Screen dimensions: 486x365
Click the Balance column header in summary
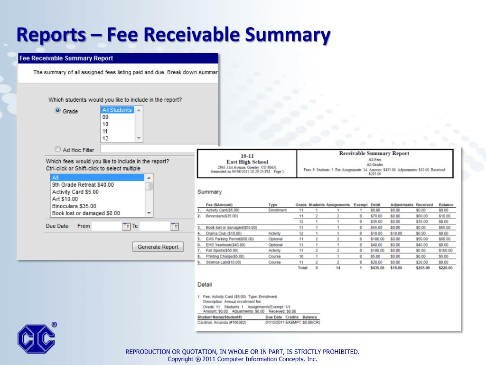pos(446,205)
